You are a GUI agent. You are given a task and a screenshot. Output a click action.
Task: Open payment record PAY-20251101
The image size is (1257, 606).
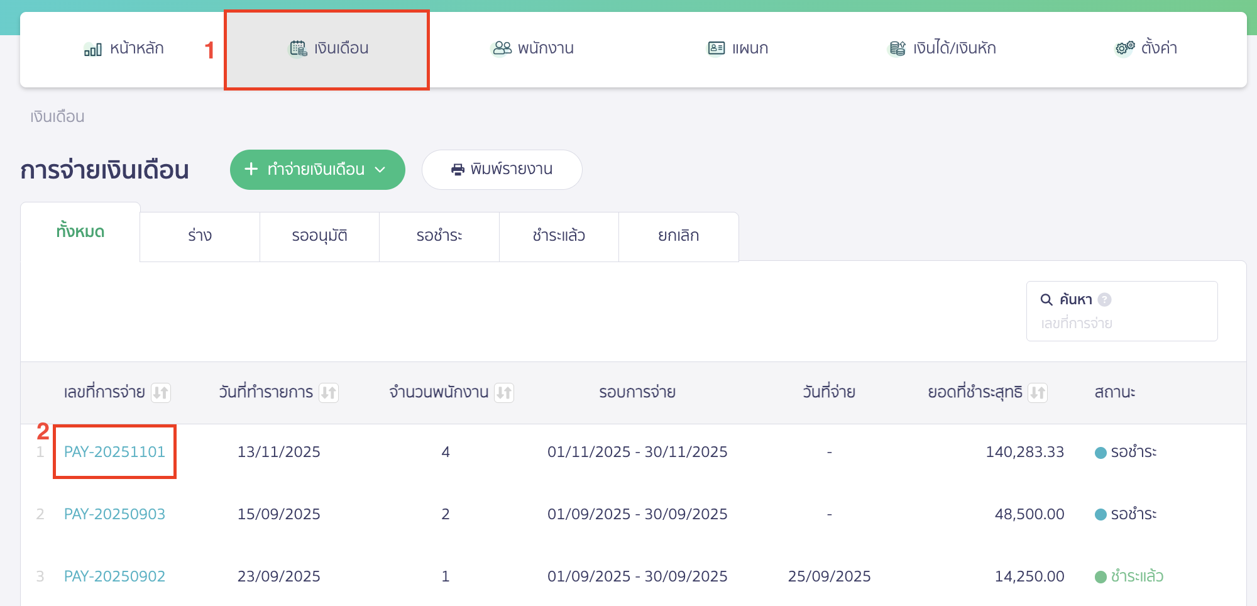(115, 451)
